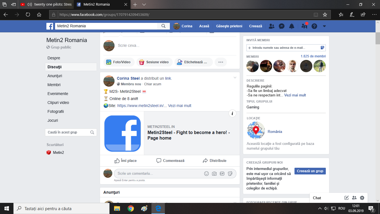
Task: Click the Facebook logo in the header
Action: [50, 26]
